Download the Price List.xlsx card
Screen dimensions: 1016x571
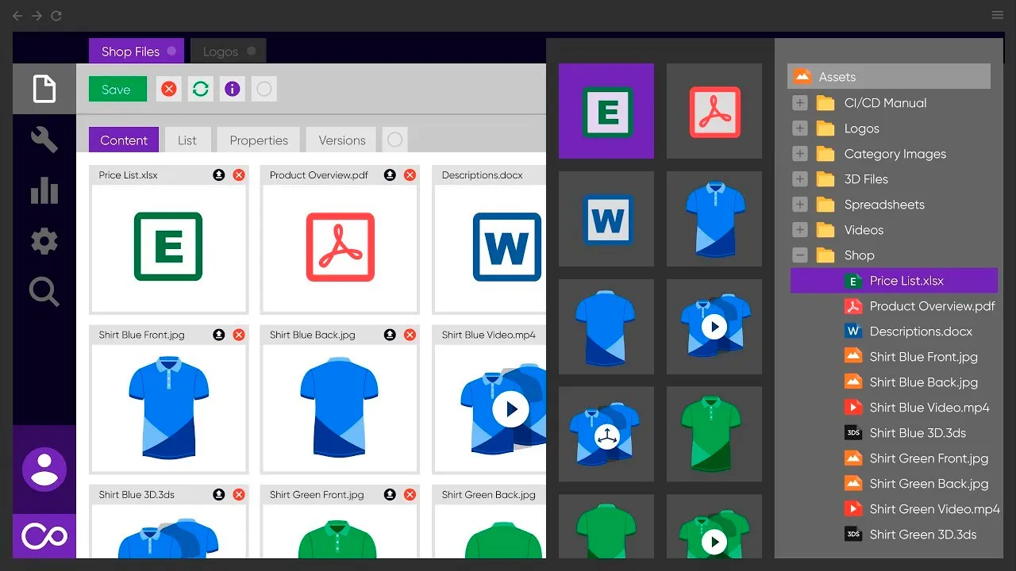pos(219,175)
